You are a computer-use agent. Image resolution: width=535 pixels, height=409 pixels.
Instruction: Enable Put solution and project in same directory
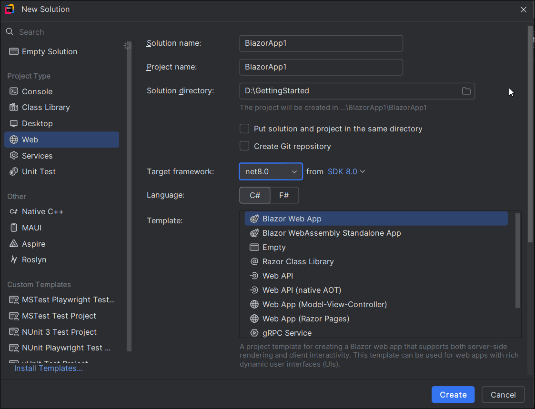pos(244,129)
